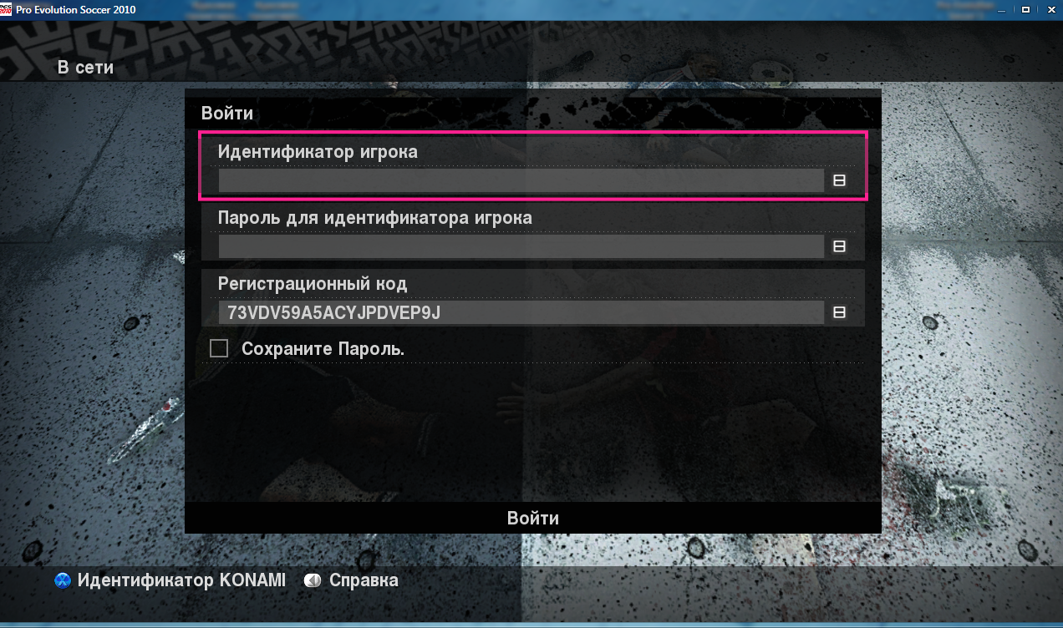Image resolution: width=1063 pixels, height=628 pixels.
Task: Click the Войти dialog title header
Action: click(227, 113)
